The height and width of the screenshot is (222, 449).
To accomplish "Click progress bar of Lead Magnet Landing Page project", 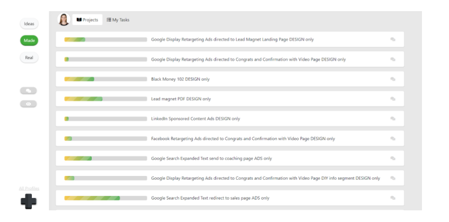I will pos(105,40).
